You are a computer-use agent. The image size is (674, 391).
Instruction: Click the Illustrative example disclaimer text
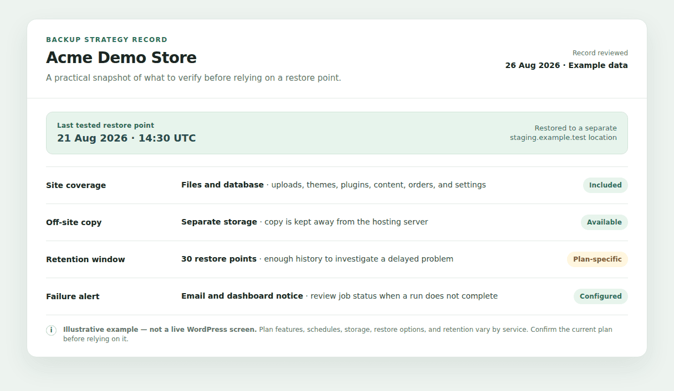(338, 334)
